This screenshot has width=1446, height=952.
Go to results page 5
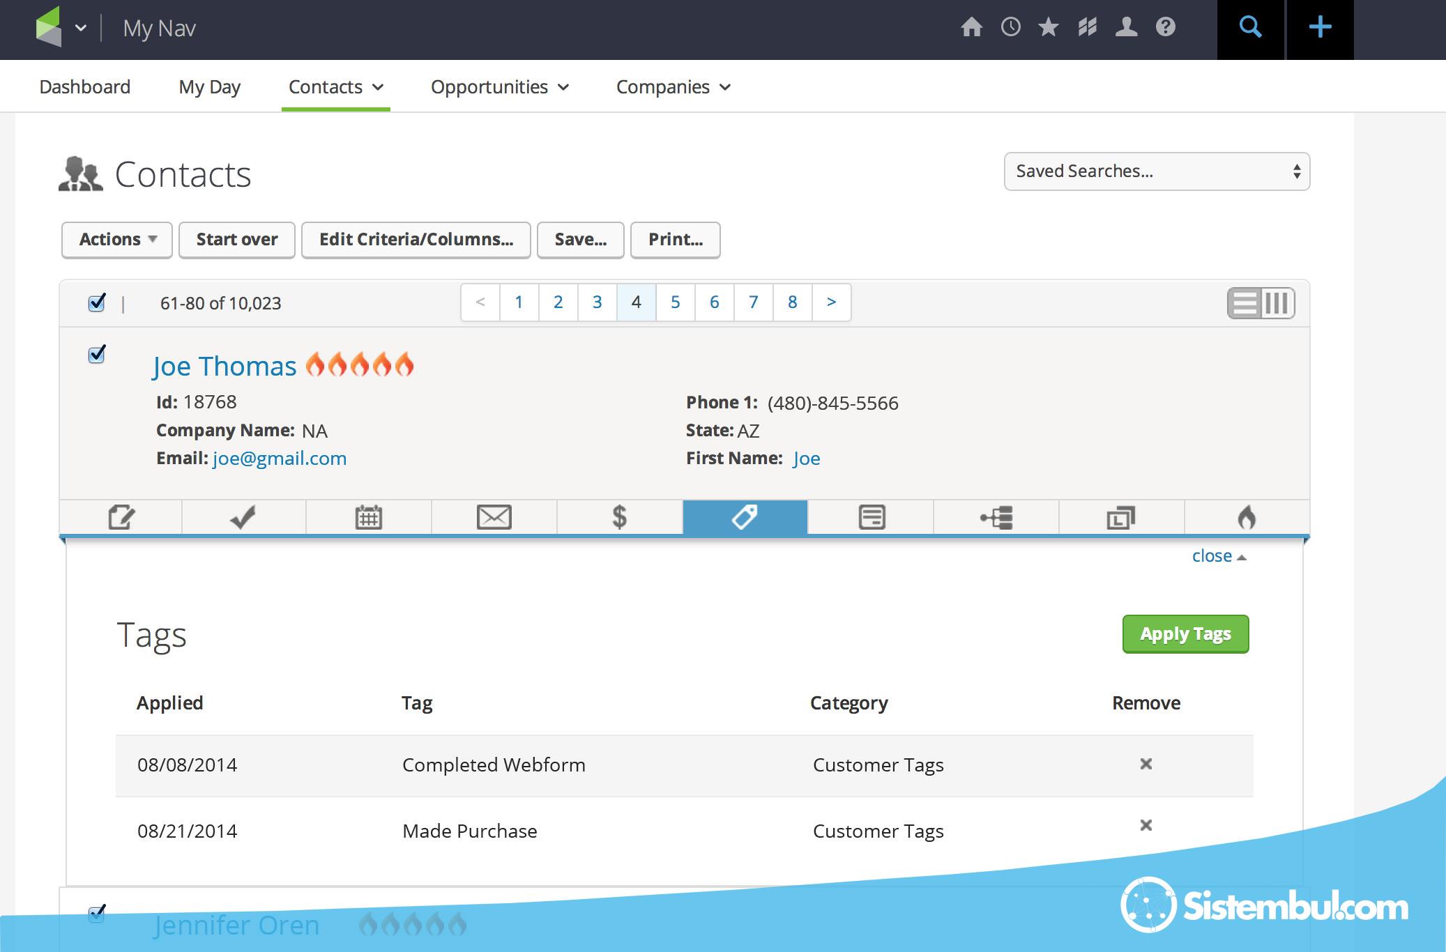click(x=675, y=302)
